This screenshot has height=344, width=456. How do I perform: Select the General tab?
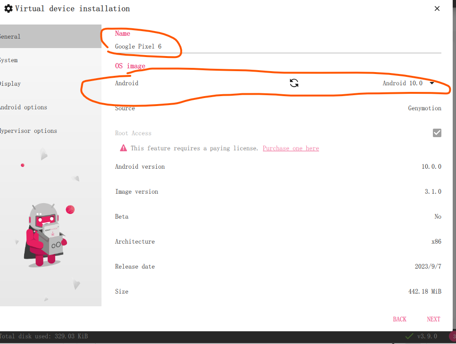point(51,36)
